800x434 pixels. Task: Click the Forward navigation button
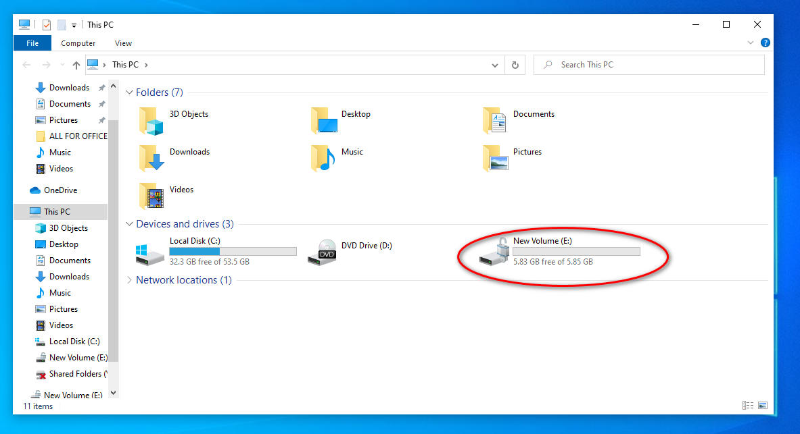tap(47, 65)
